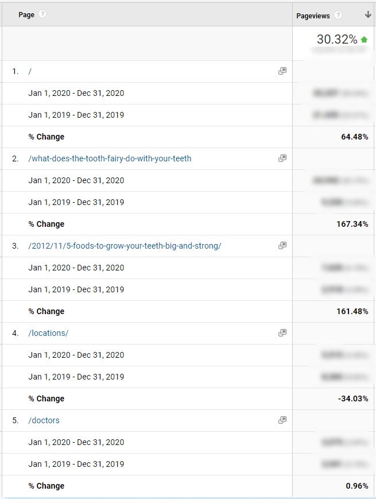Image resolution: width=376 pixels, height=499 pixels.
Task: Open /what-does-the-tooth-fairy-do-with-your-teeth link
Action: [x=110, y=158]
